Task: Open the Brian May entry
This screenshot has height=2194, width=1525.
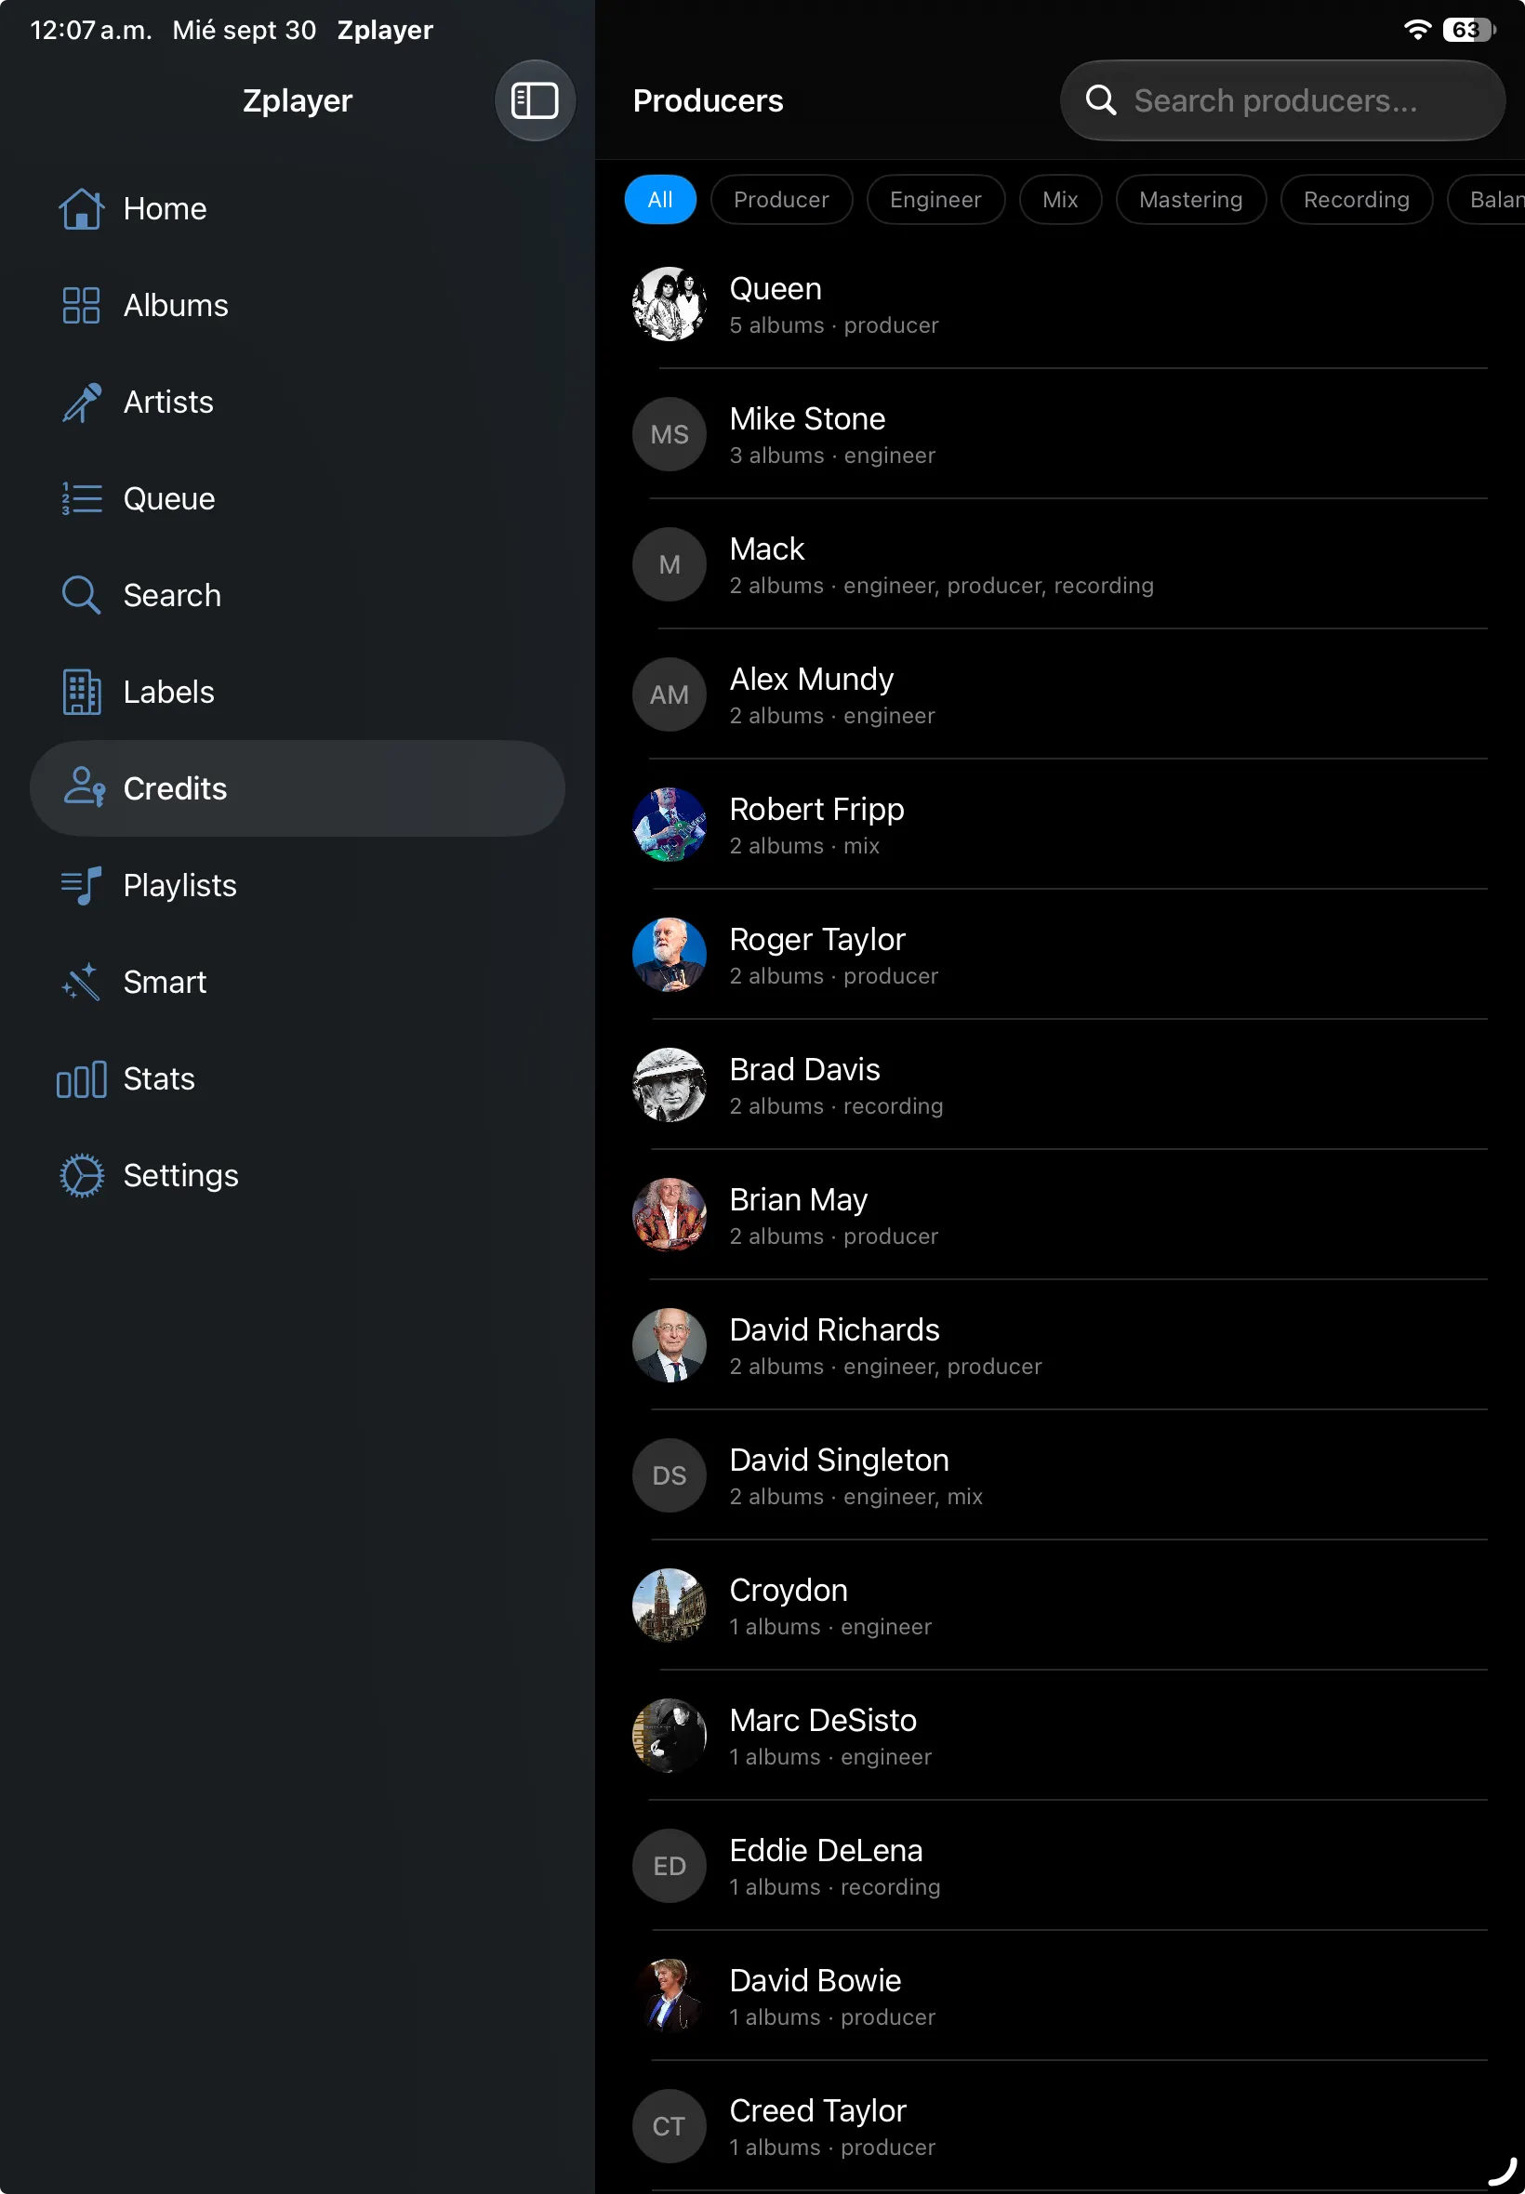Action: pyautogui.click(x=1059, y=1215)
